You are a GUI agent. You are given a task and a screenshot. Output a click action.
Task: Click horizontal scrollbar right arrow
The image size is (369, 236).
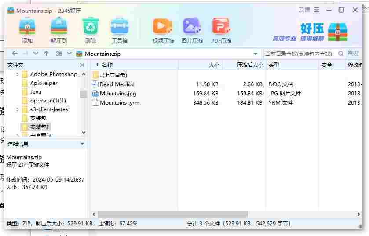click(358, 214)
